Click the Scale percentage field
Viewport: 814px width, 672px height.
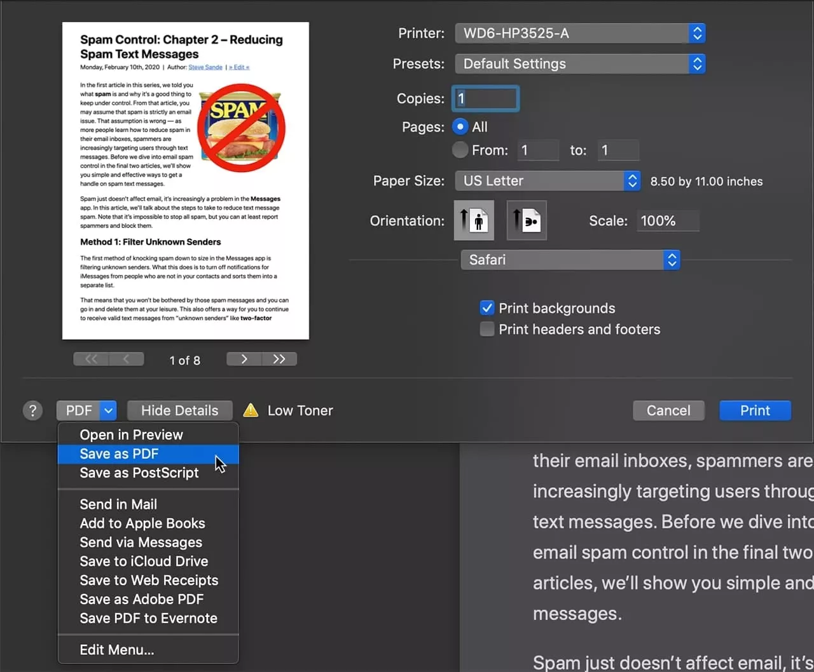click(x=668, y=220)
